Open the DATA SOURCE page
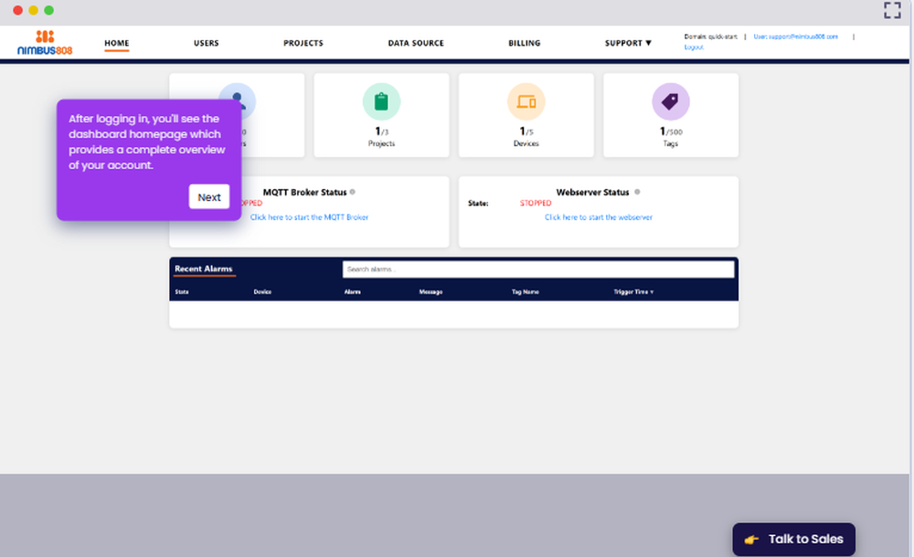The image size is (914, 557). click(416, 43)
